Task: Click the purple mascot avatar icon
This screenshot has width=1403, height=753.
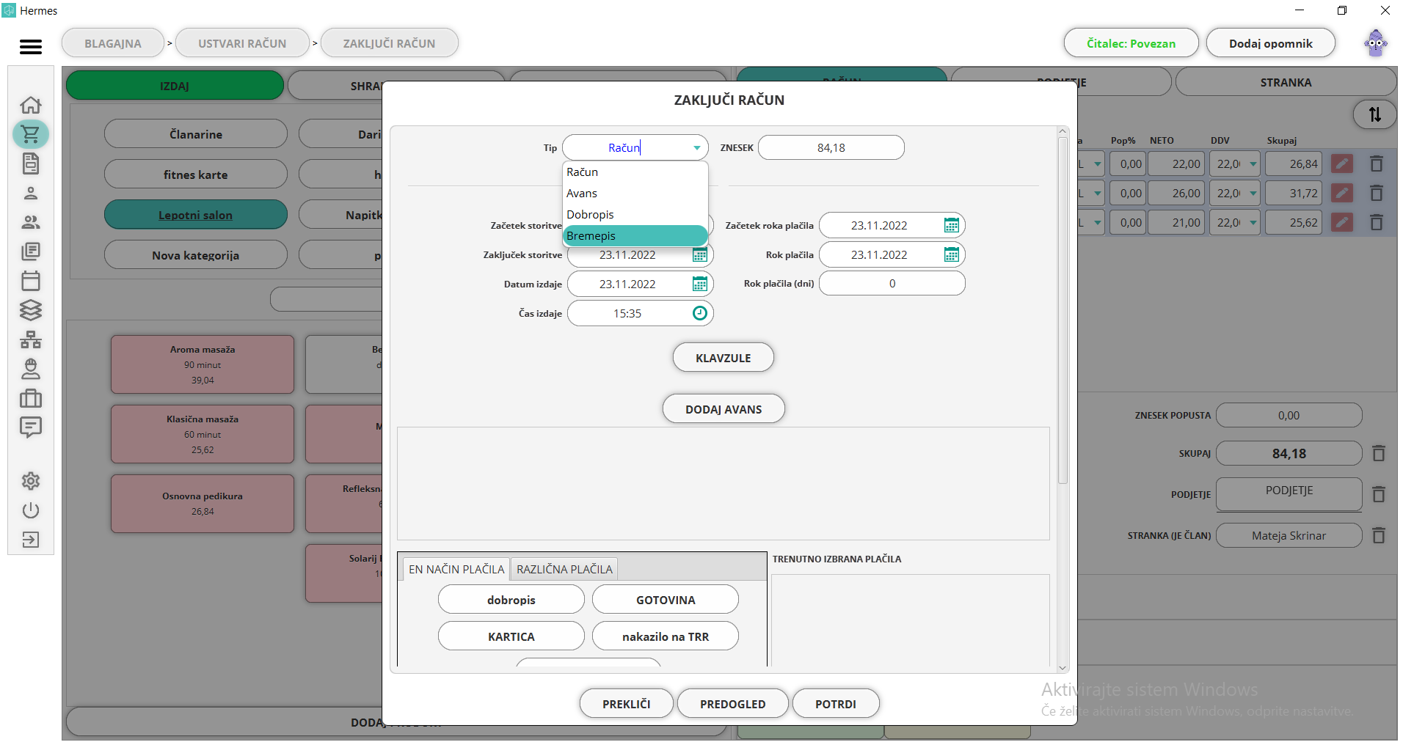Action: [x=1376, y=43]
